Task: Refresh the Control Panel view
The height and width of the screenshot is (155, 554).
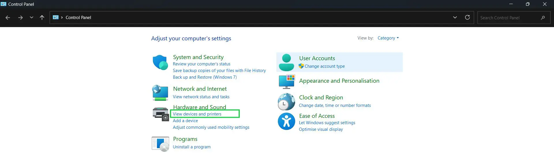Action: (x=467, y=17)
